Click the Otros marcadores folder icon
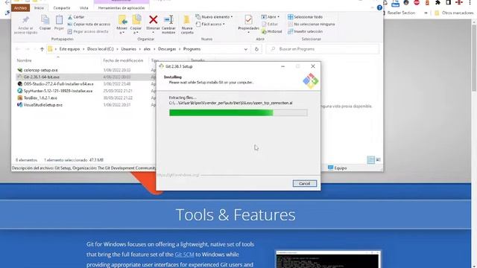This screenshot has height=268, width=477. [x=437, y=13]
